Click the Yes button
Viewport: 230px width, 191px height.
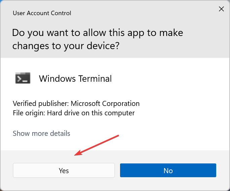pos(64,170)
